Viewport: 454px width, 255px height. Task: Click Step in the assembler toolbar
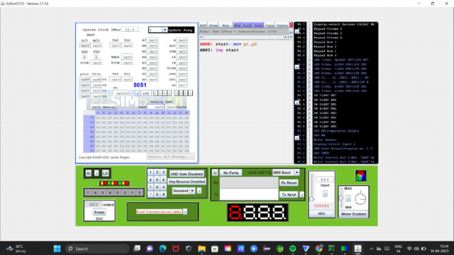point(214,25)
